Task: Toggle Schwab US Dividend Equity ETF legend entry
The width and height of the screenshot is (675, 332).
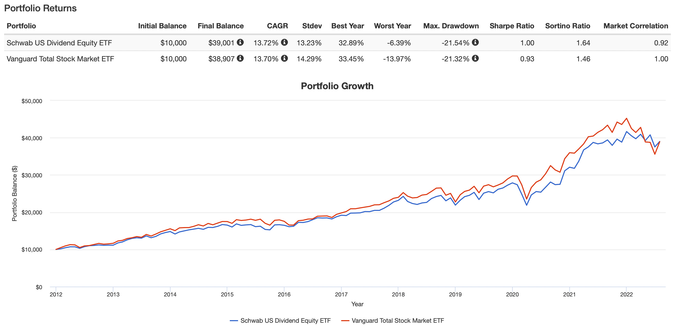Action: (280, 320)
